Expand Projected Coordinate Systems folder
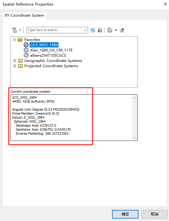Image resolution: width=169 pixels, height=221 pixels. point(15,66)
